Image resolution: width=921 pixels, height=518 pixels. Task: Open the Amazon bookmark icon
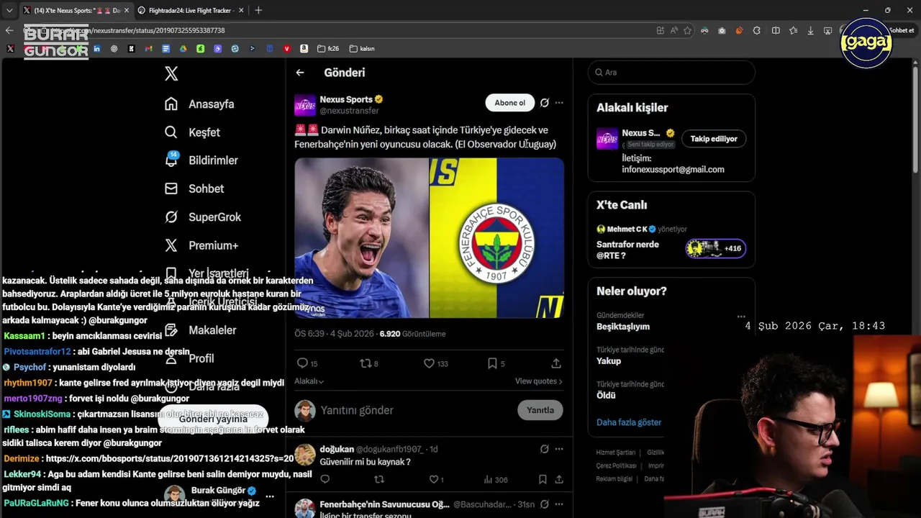[x=304, y=49]
